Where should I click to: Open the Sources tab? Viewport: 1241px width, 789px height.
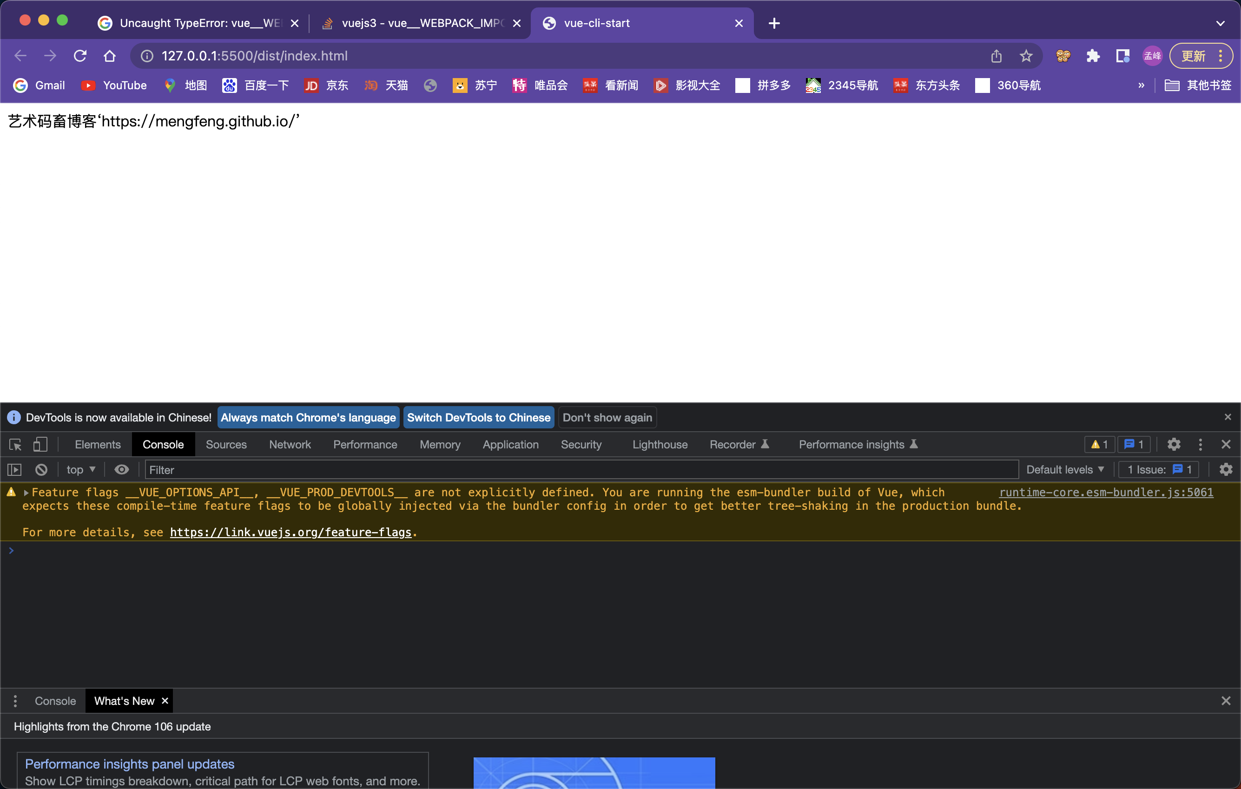point(226,444)
